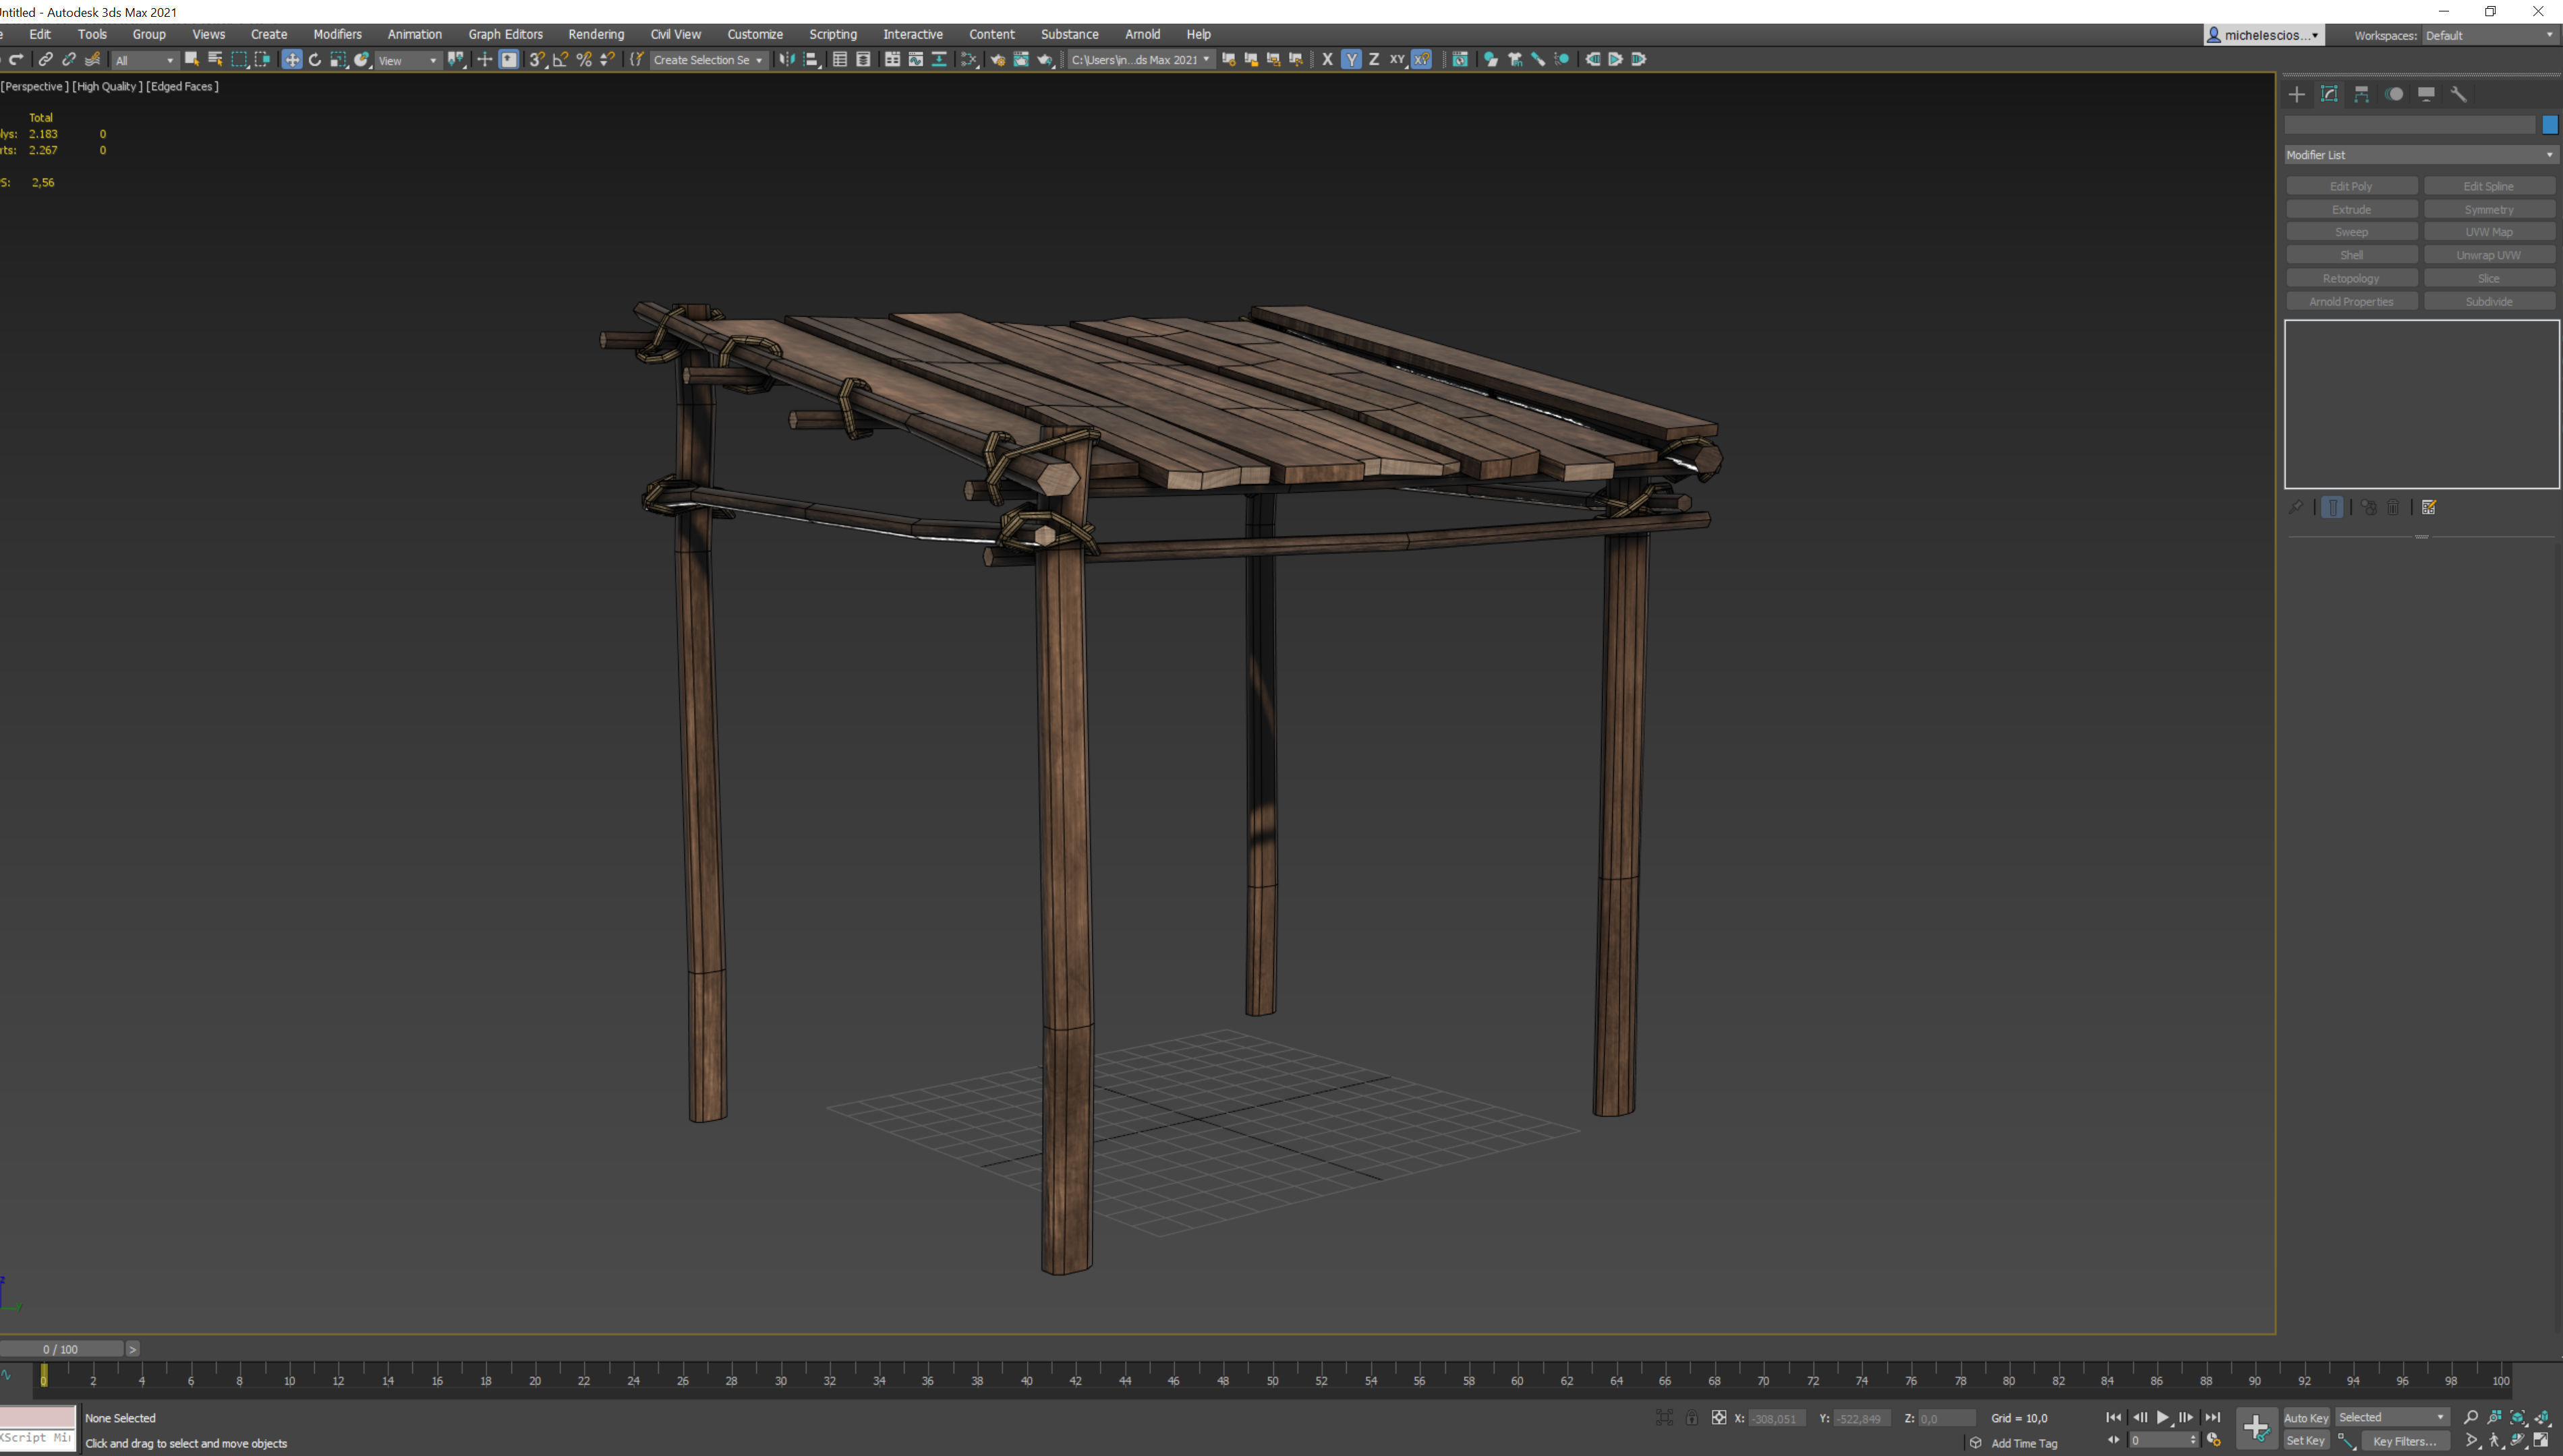Expand the Modifier List dropdown
The width and height of the screenshot is (2563, 1456).
point(2421,155)
